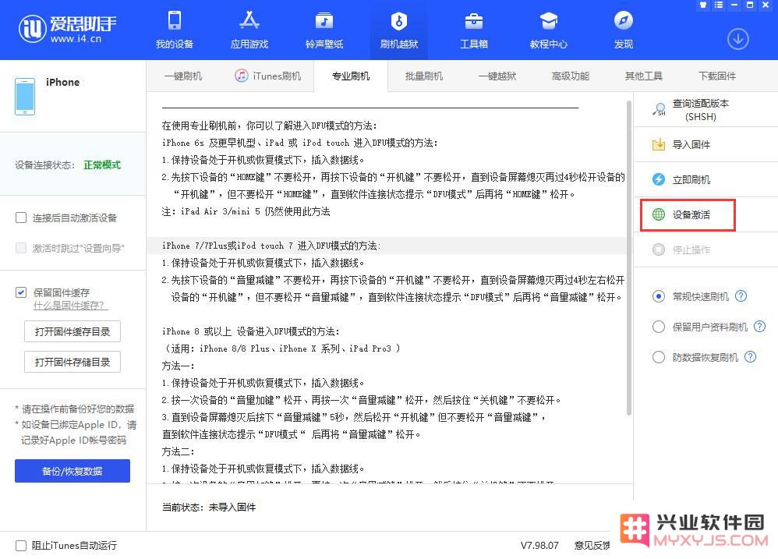Click the 停止操作 stop button
Image resolution: width=778 pixels, height=559 pixels.
point(706,249)
